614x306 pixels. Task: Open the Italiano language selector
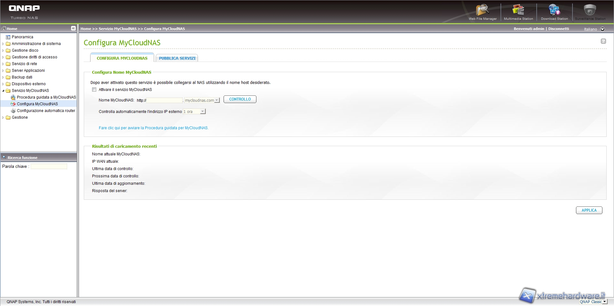point(602,29)
